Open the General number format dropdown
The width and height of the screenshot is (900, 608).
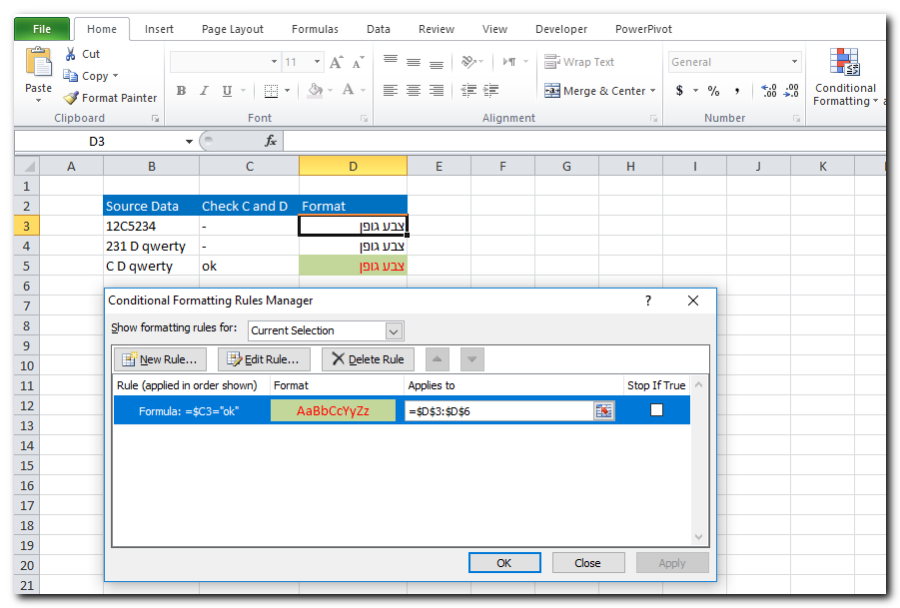pyautogui.click(x=795, y=62)
